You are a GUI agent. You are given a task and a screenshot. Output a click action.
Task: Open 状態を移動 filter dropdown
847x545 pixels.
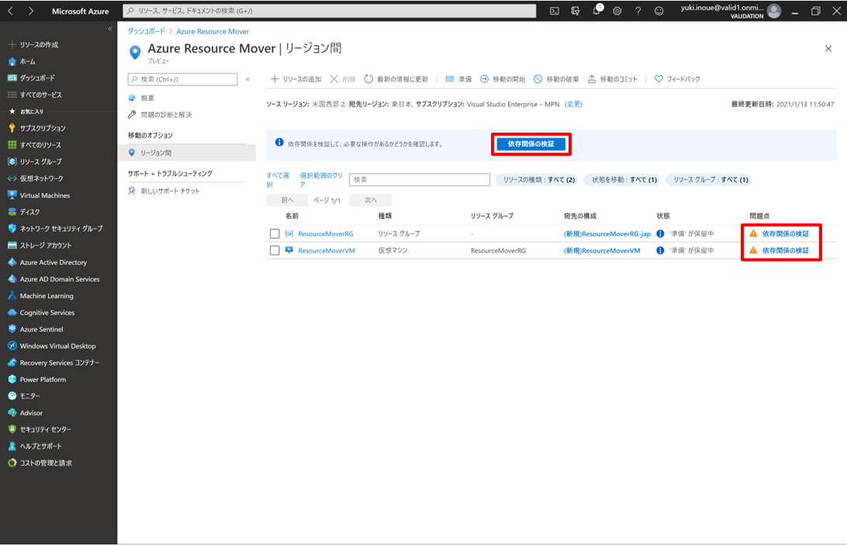[624, 179]
